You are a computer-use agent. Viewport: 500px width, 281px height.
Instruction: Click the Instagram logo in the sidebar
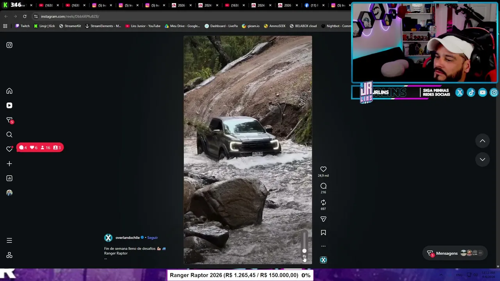pos(9,45)
